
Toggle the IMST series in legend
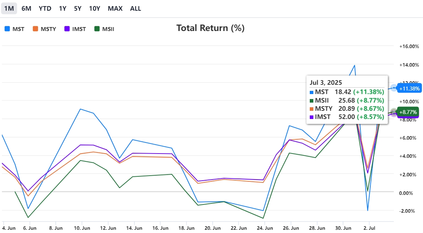click(75, 29)
